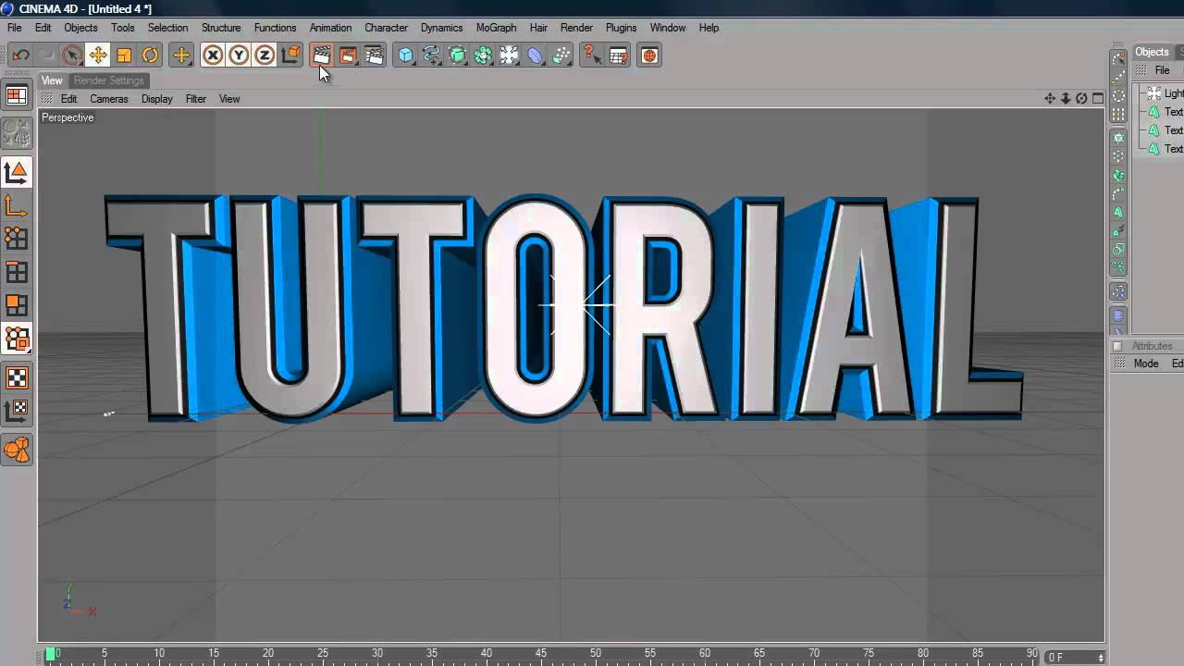Toggle the X axis lock
The width and height of the screenshot is (1184, 666).
(213, 55)
